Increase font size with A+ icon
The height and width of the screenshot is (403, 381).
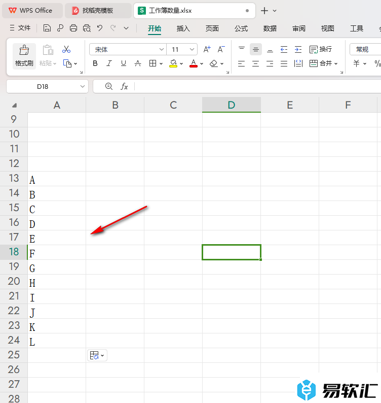pyautogui.click(x=207, y=49)
